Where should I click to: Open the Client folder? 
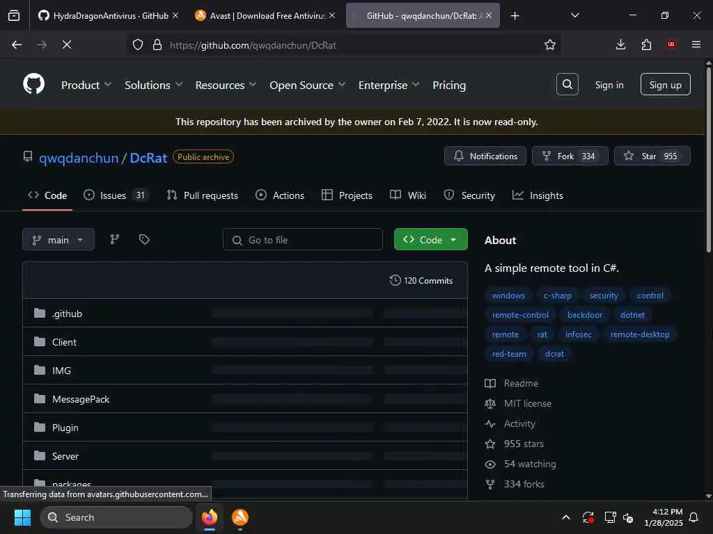[x=64, y=342]
